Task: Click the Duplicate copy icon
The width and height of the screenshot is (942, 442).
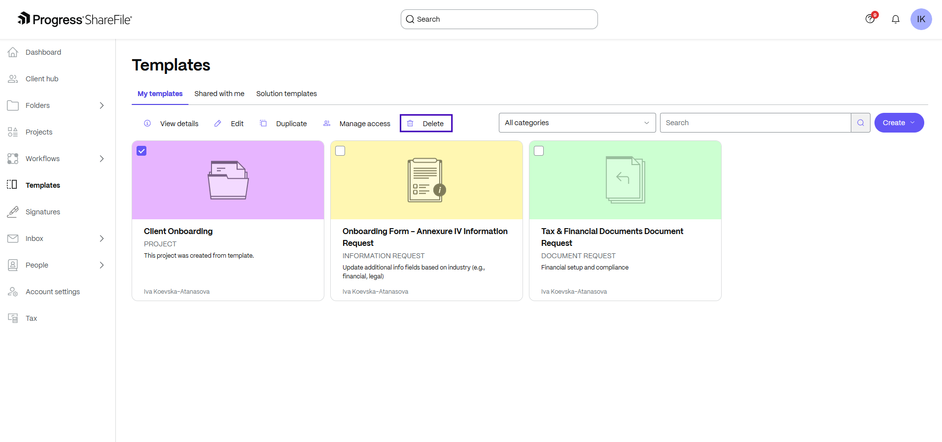Action: [x=263, y=123]
